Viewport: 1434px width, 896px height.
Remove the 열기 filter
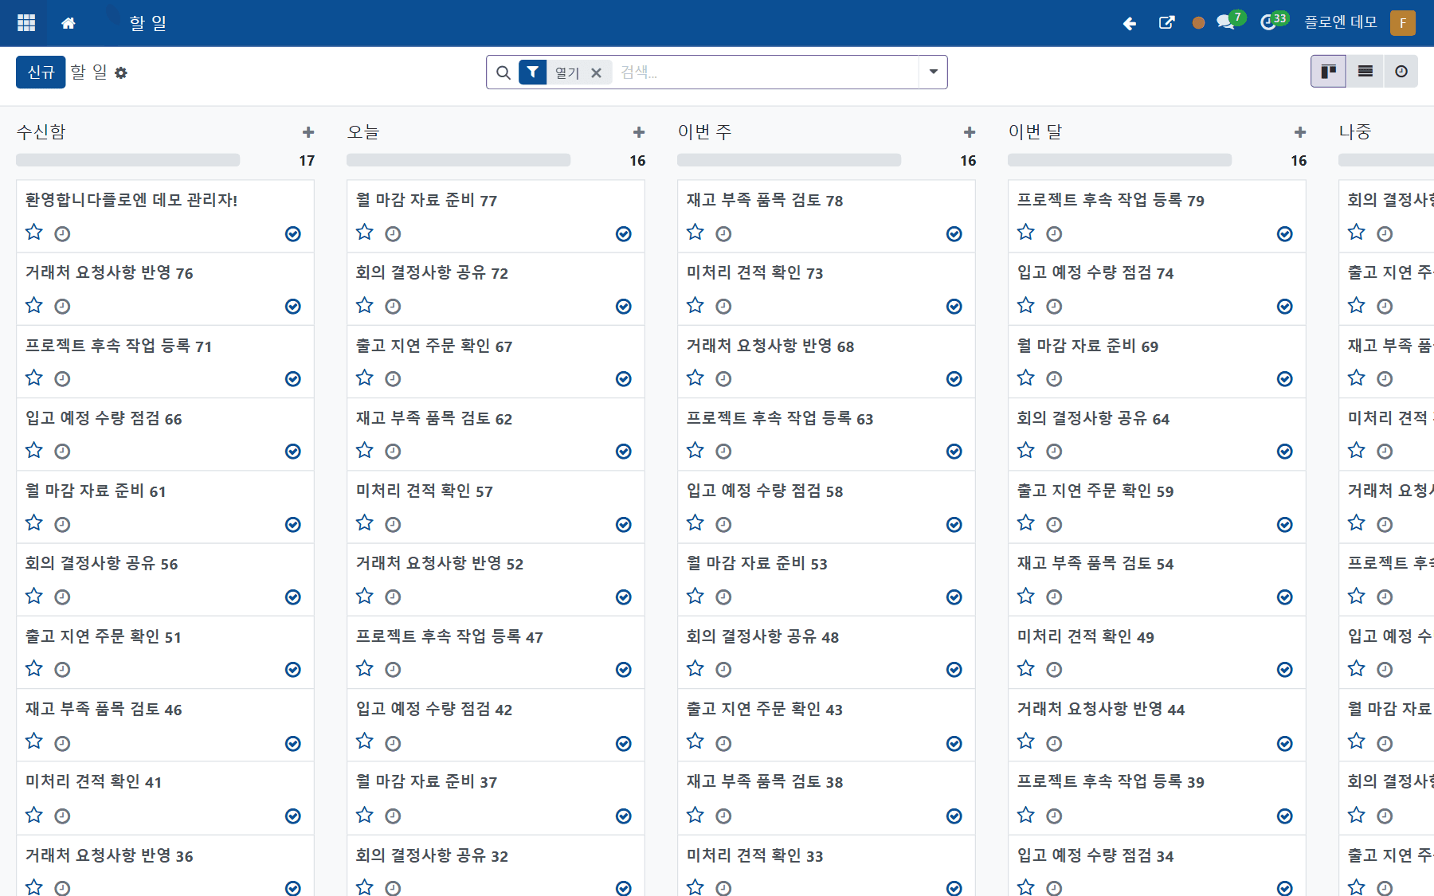tap(596, 72)
